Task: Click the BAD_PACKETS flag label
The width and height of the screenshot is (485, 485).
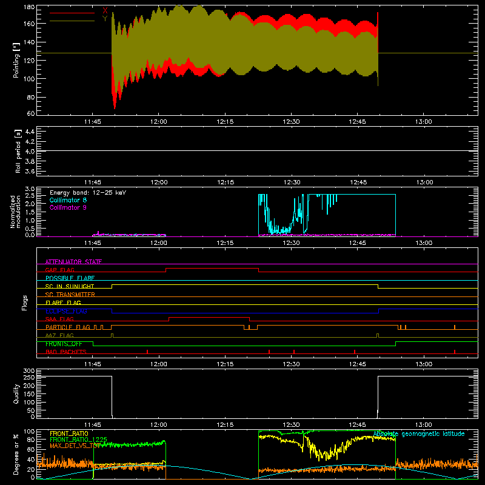Action: (x=66, y=352)
